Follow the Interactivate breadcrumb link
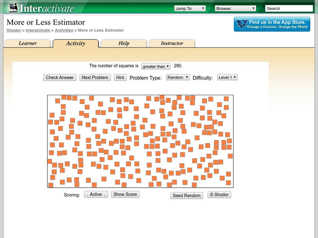Screen dimensions: 318x238 click(x=38, y=31)
